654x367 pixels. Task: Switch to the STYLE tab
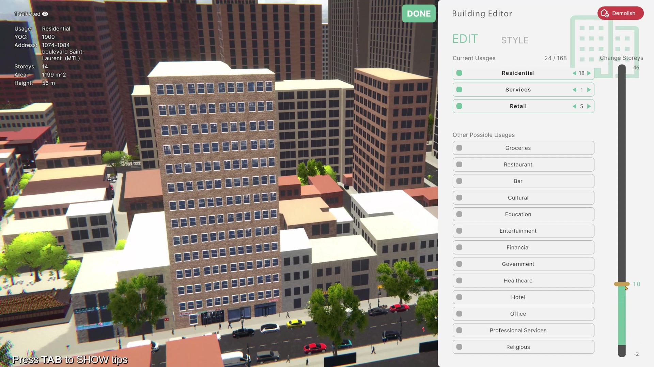[515, 40]
